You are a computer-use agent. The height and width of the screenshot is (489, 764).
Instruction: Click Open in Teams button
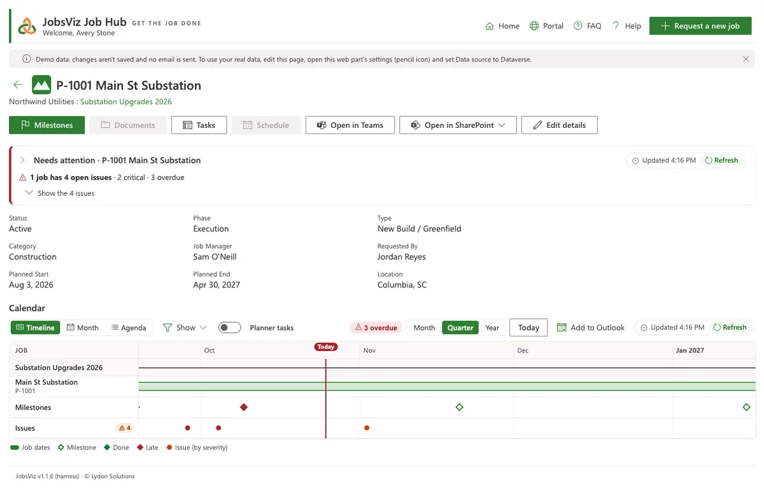[x=350, y=125]
